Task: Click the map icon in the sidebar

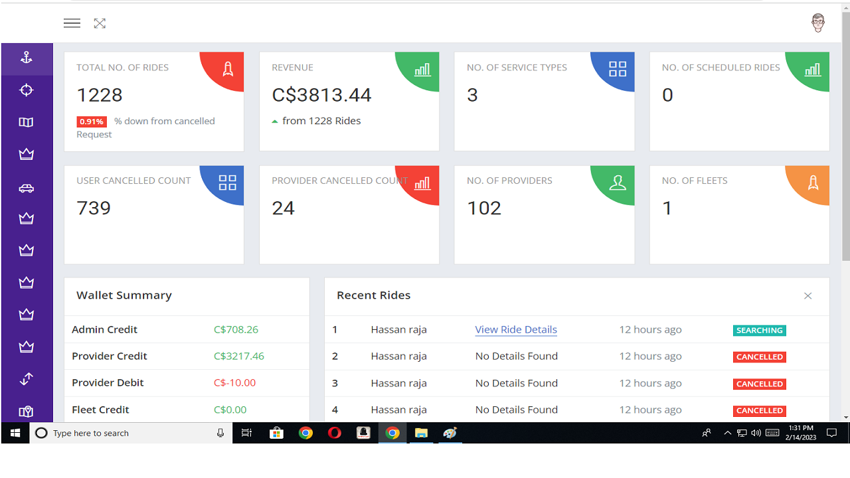Action: pos(27,121)
